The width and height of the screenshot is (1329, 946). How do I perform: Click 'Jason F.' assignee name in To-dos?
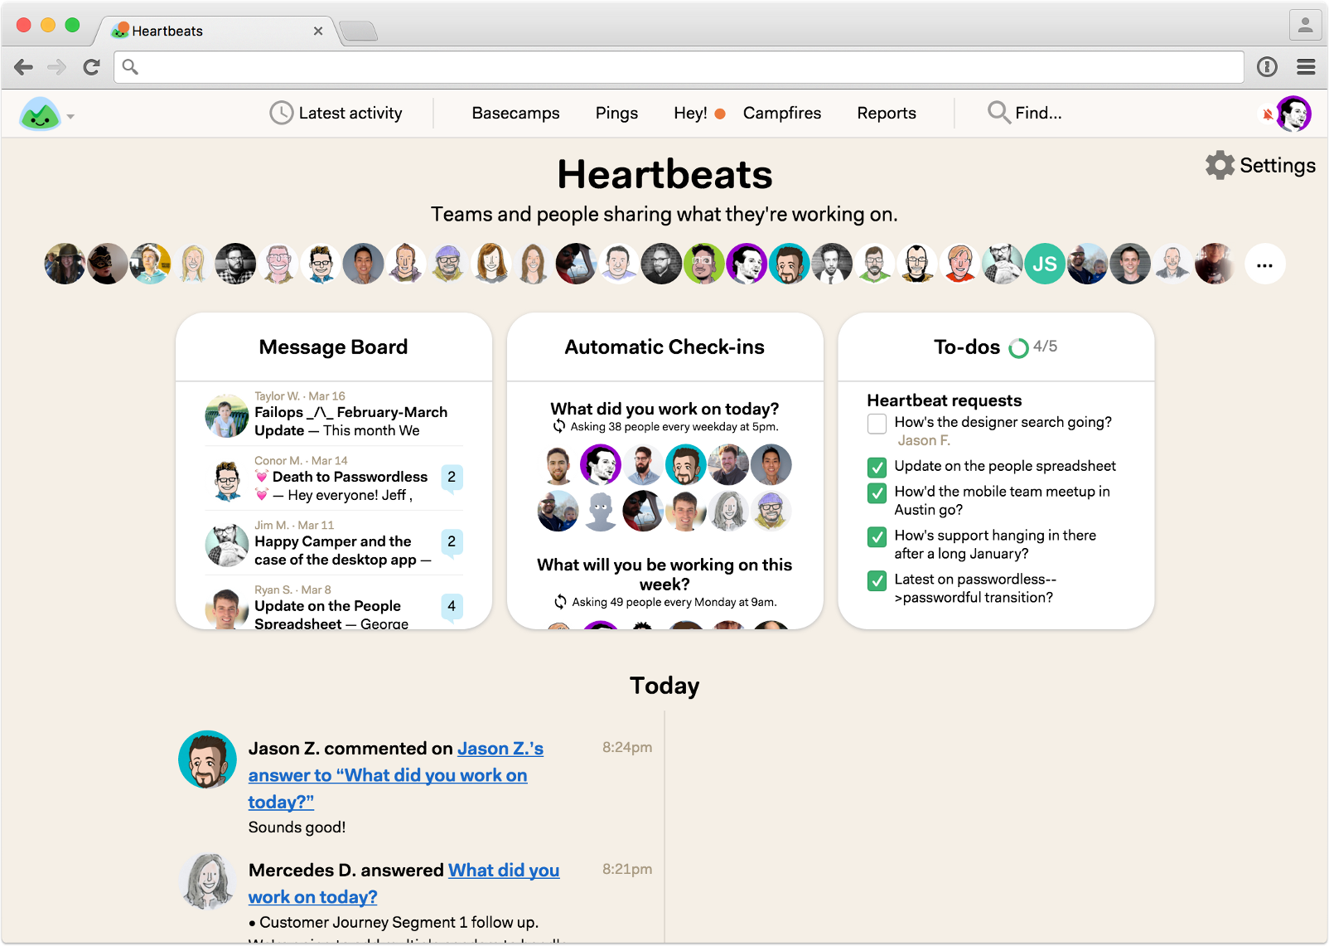pos(924,440)
